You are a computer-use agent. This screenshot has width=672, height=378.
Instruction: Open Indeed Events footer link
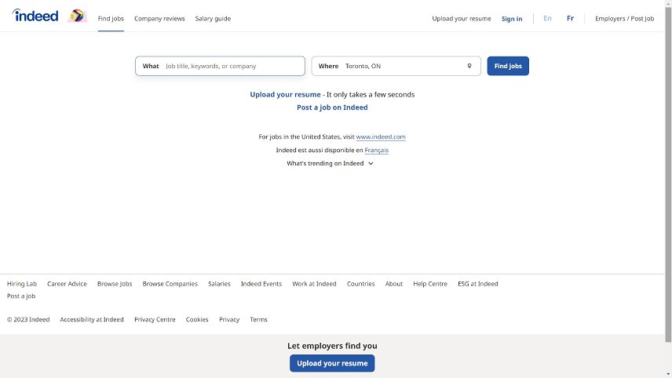tap(261, 284)
